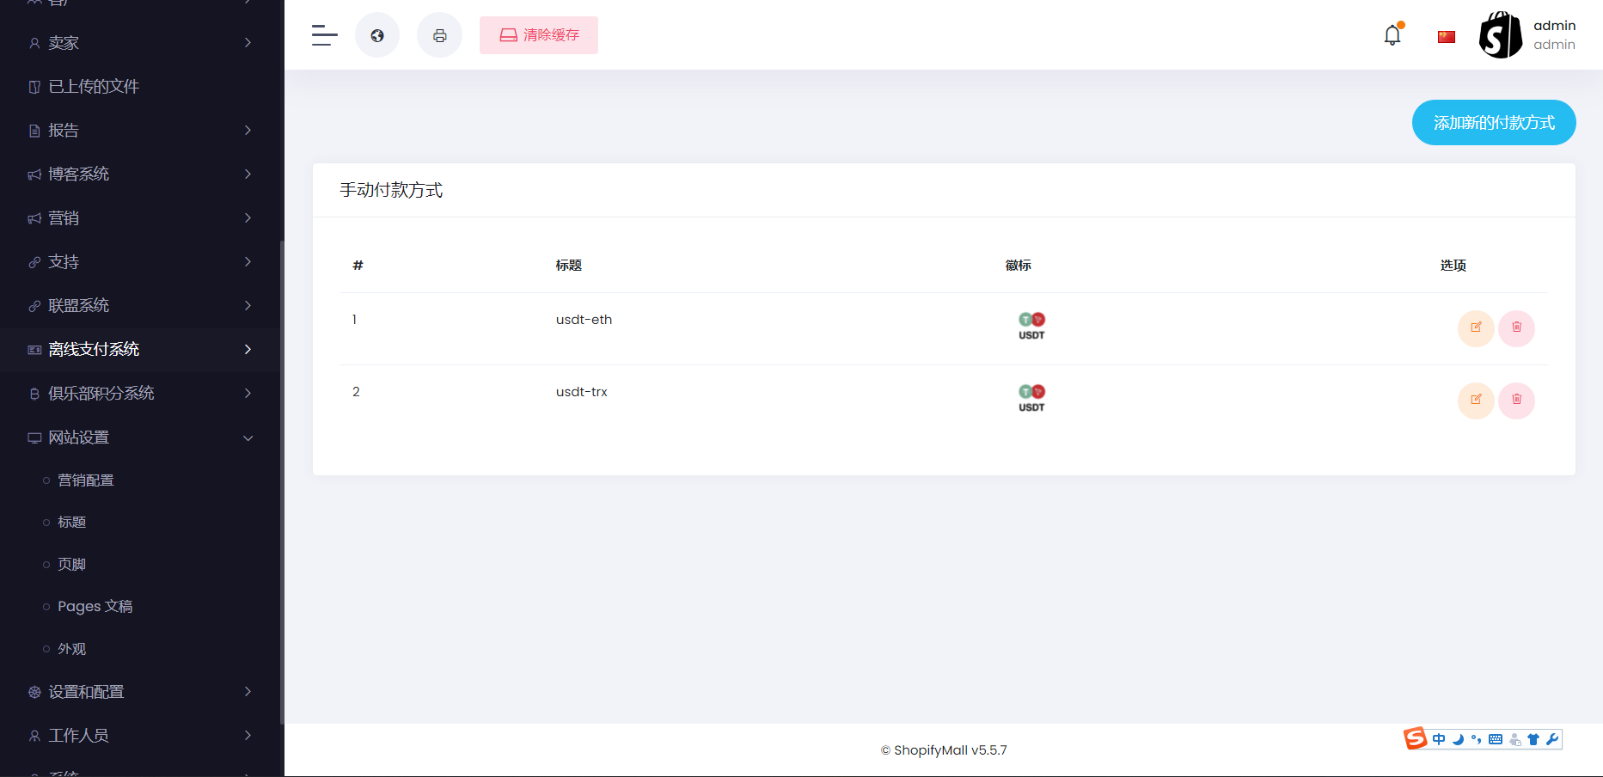
Task: Click the printer POS icon in header
Action: pos(439,35)
